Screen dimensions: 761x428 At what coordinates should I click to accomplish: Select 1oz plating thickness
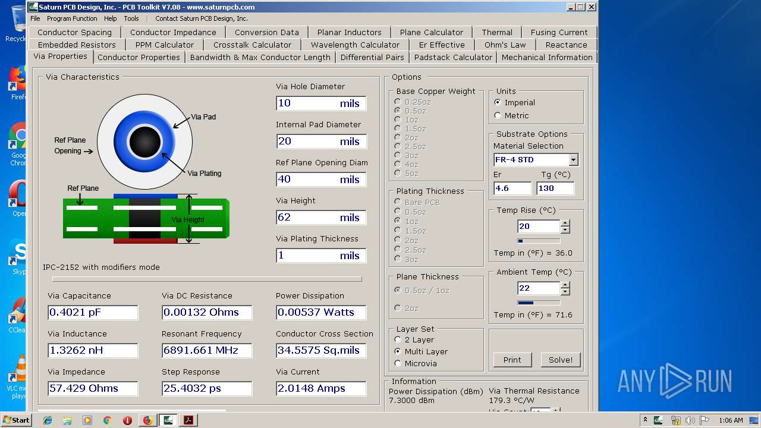407,221
